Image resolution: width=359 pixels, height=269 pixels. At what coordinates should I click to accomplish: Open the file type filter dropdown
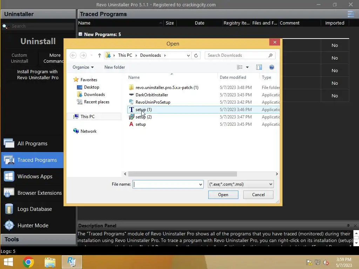[271, 184]
